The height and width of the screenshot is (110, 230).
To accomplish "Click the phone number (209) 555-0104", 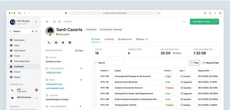I will [54, 73].
